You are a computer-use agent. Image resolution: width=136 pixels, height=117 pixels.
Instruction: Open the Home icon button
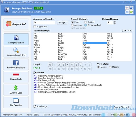[127, 8]
